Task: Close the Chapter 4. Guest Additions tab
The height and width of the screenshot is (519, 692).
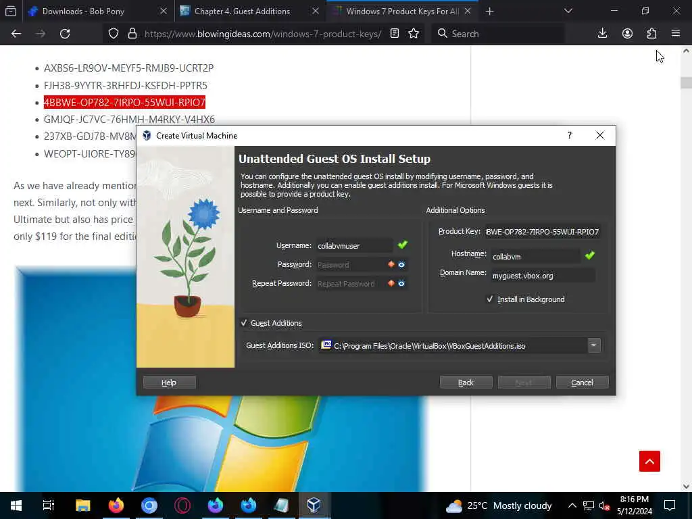Action: point(316,11)
